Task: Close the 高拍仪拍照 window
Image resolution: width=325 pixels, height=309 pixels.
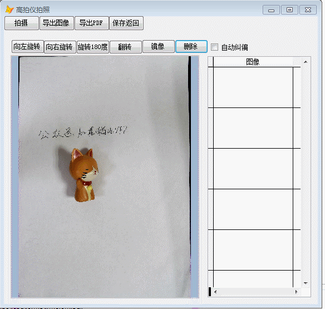Action: click(x=308, y=10)
